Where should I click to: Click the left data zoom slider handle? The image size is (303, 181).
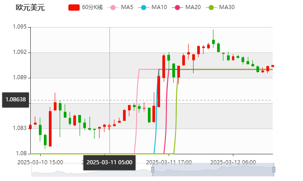[x=152, y=170]
